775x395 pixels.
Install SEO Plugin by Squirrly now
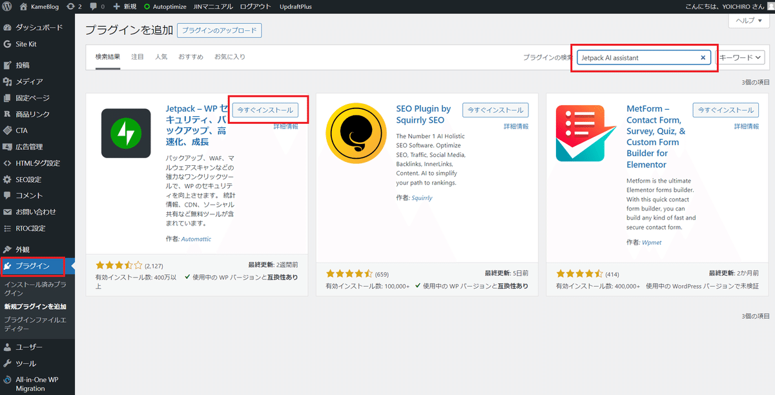pos(495,110)
